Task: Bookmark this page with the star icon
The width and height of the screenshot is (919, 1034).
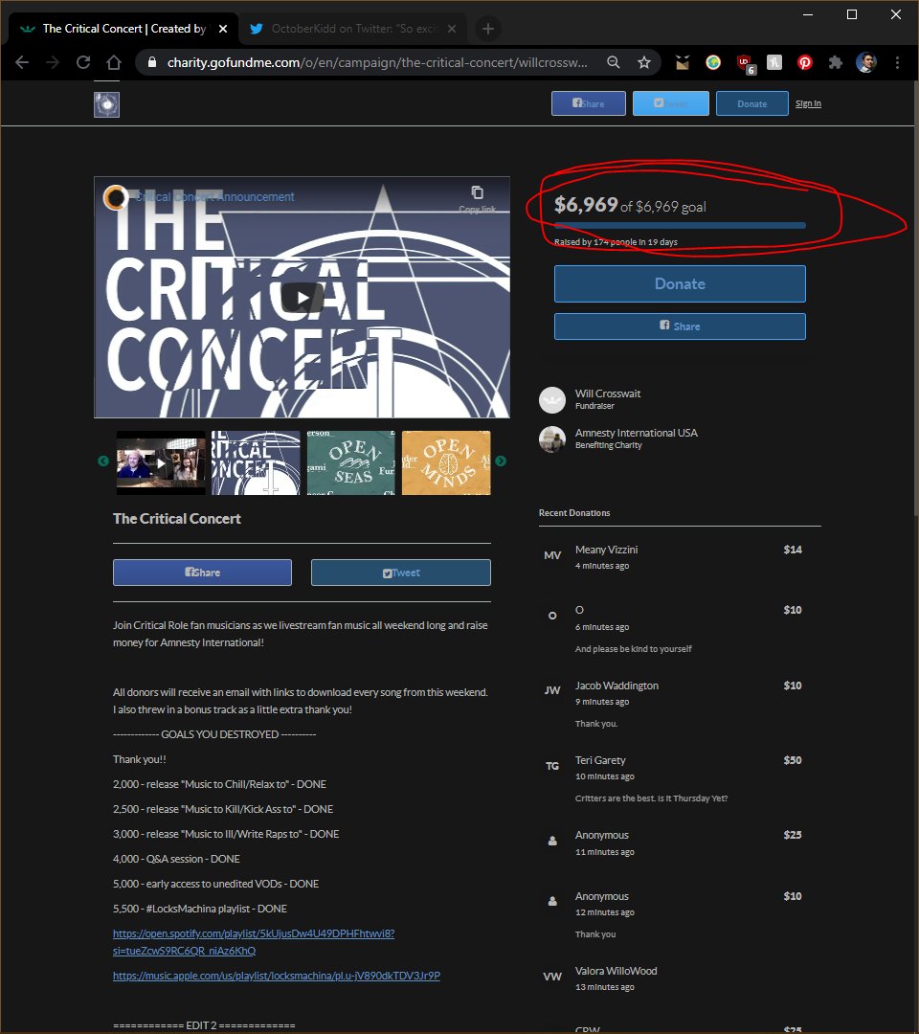Action: 644,62
